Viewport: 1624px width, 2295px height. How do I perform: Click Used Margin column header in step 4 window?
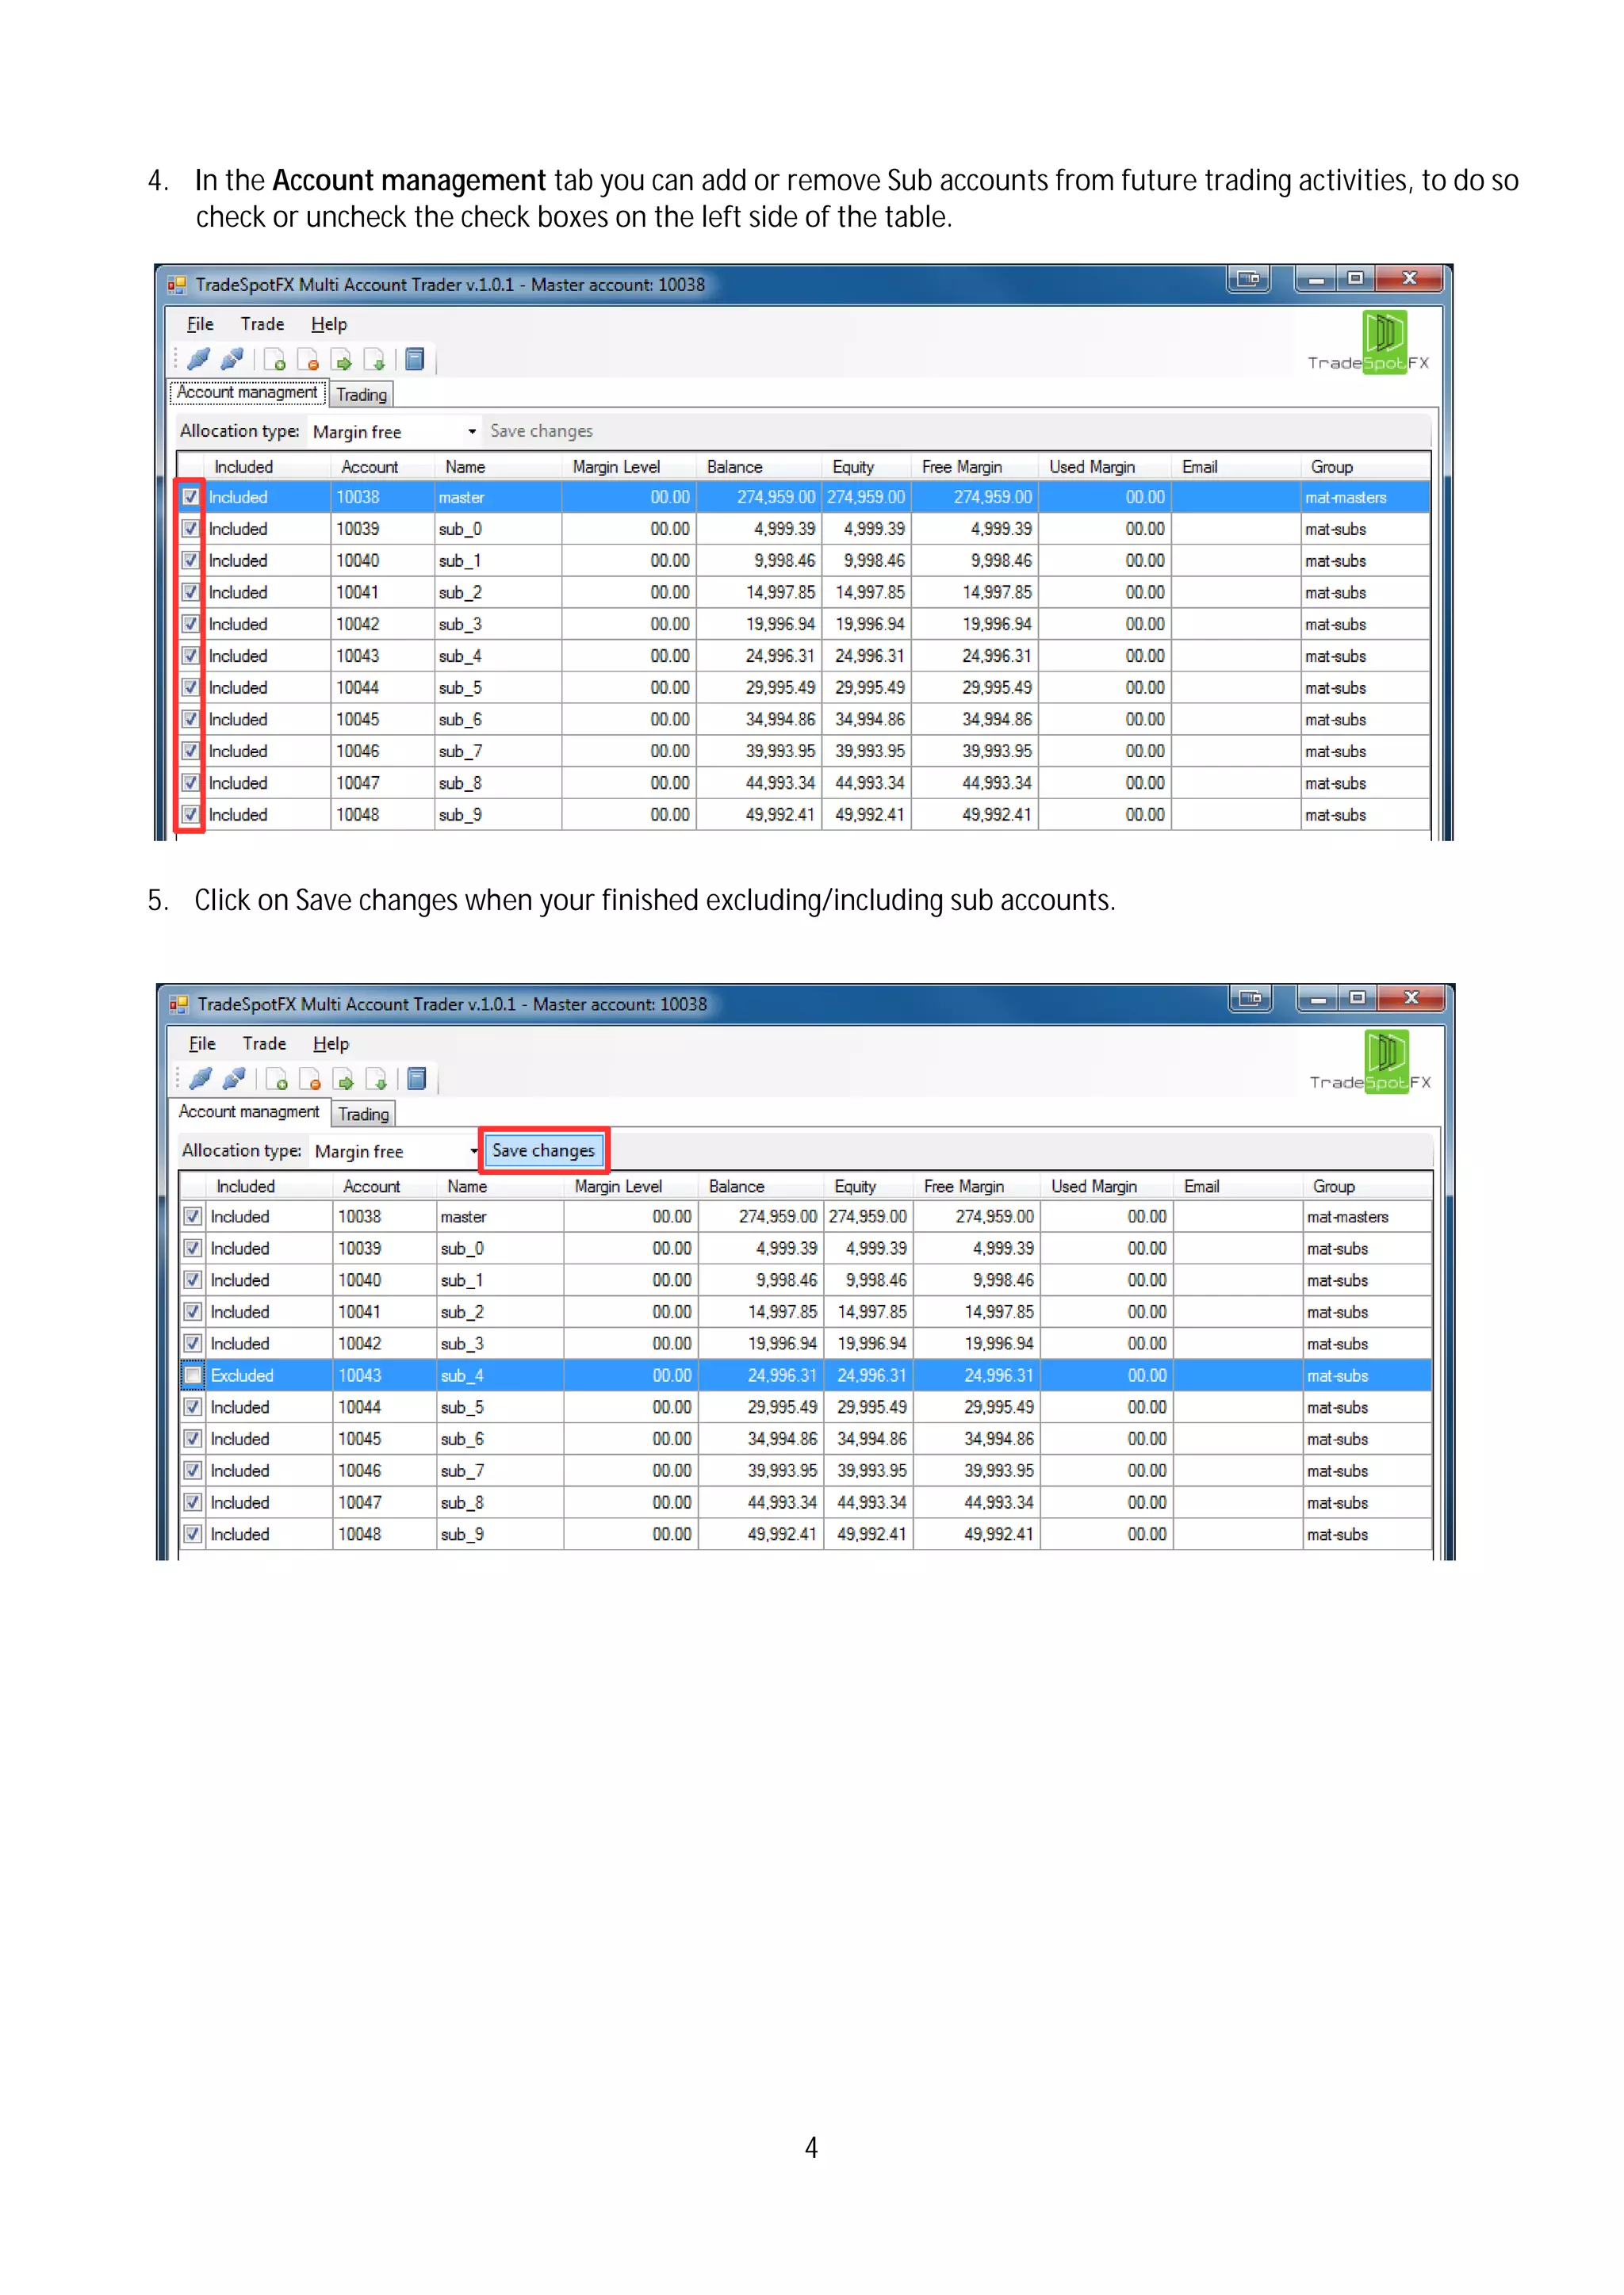tap(1104, 467)
